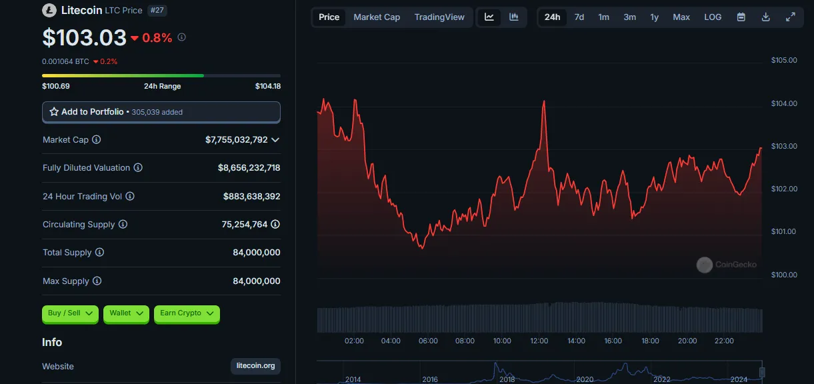Open the Wallet dropdown
The image size is (814, 384).
[x=126, y=313]
